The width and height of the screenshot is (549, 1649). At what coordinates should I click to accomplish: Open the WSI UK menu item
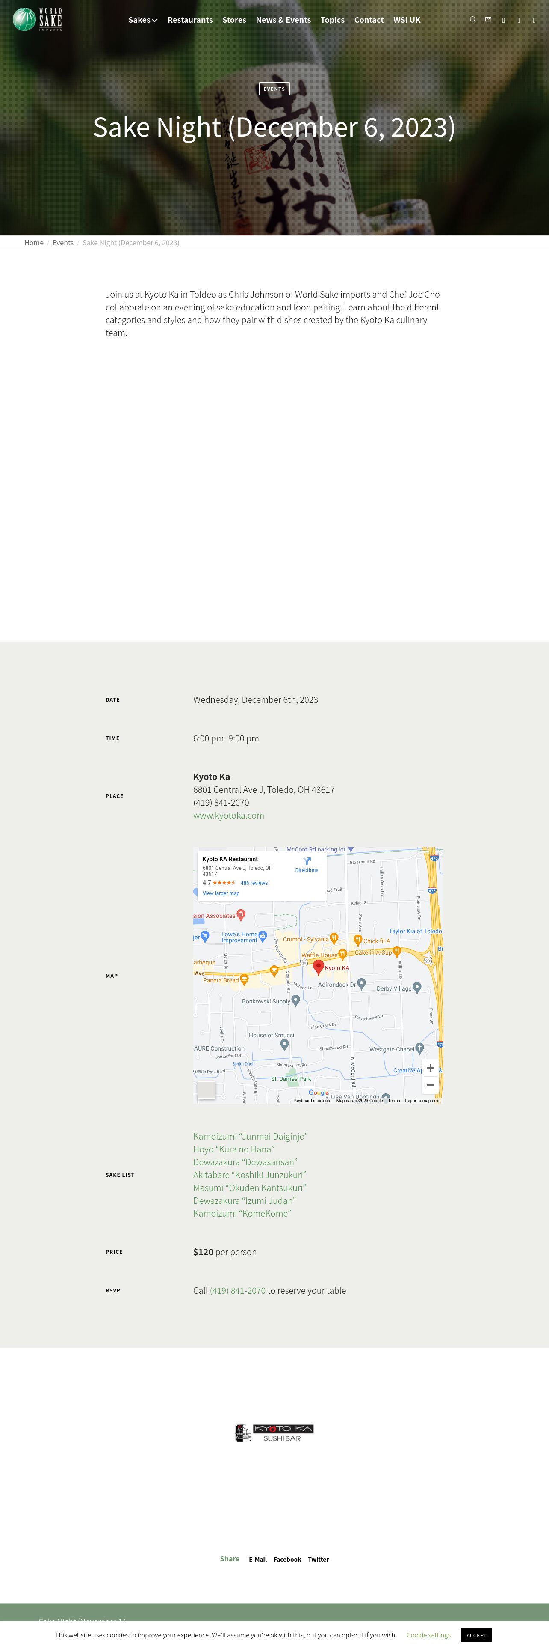coord(407,20)
